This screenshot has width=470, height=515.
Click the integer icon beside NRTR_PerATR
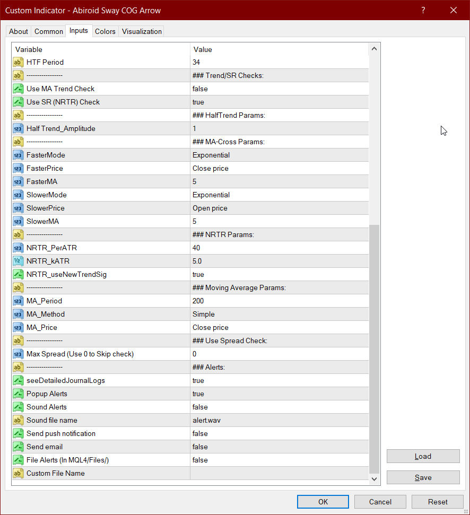point(18,248)
